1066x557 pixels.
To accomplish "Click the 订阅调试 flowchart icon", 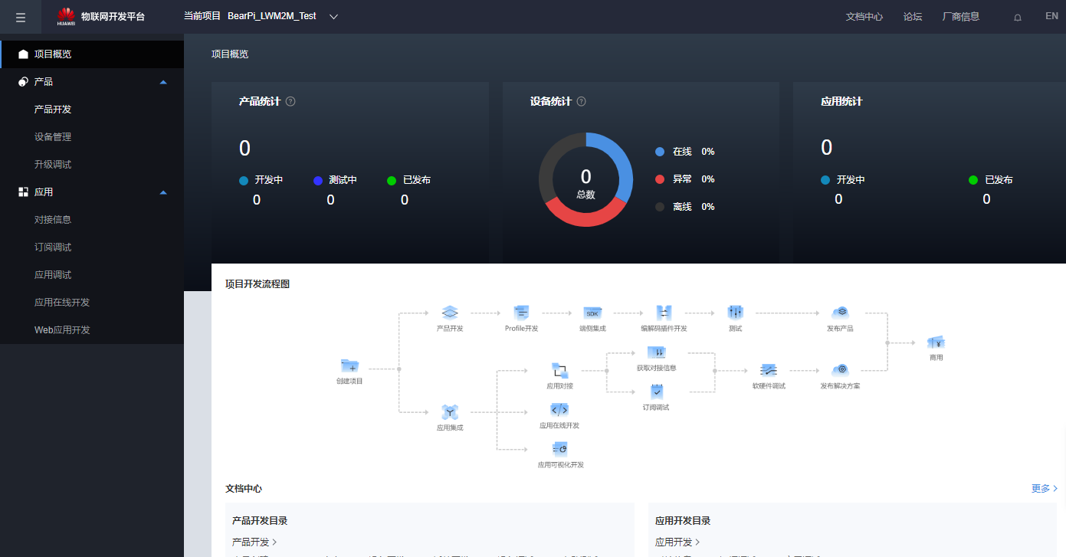I will click(x=656, y=391).
